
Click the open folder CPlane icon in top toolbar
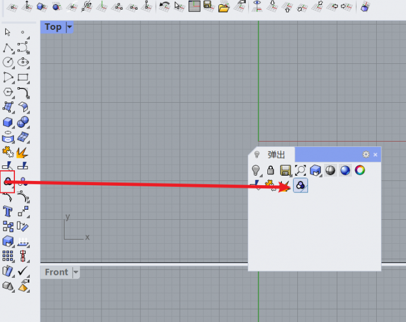coord(224,6)
